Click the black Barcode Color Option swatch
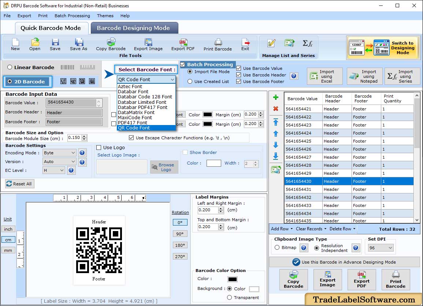The image size is (423, 306). tap(233, 279)
